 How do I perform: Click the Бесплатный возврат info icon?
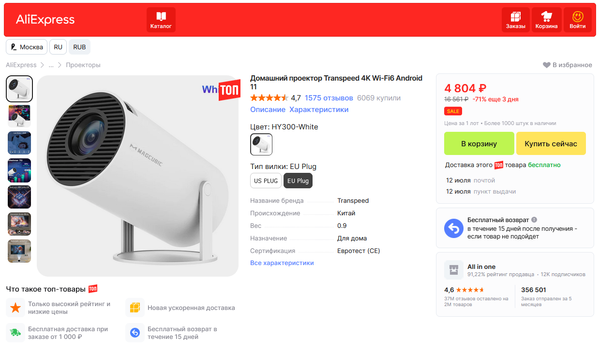[x=534, y=220]
